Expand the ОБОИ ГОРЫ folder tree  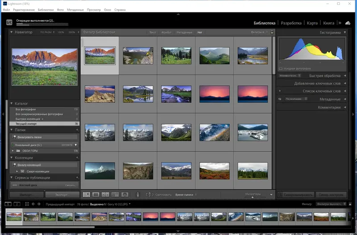point(13,151)
